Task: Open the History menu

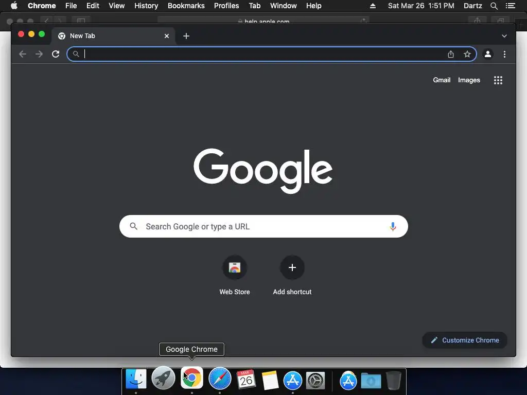Action: tap(146, 6)
